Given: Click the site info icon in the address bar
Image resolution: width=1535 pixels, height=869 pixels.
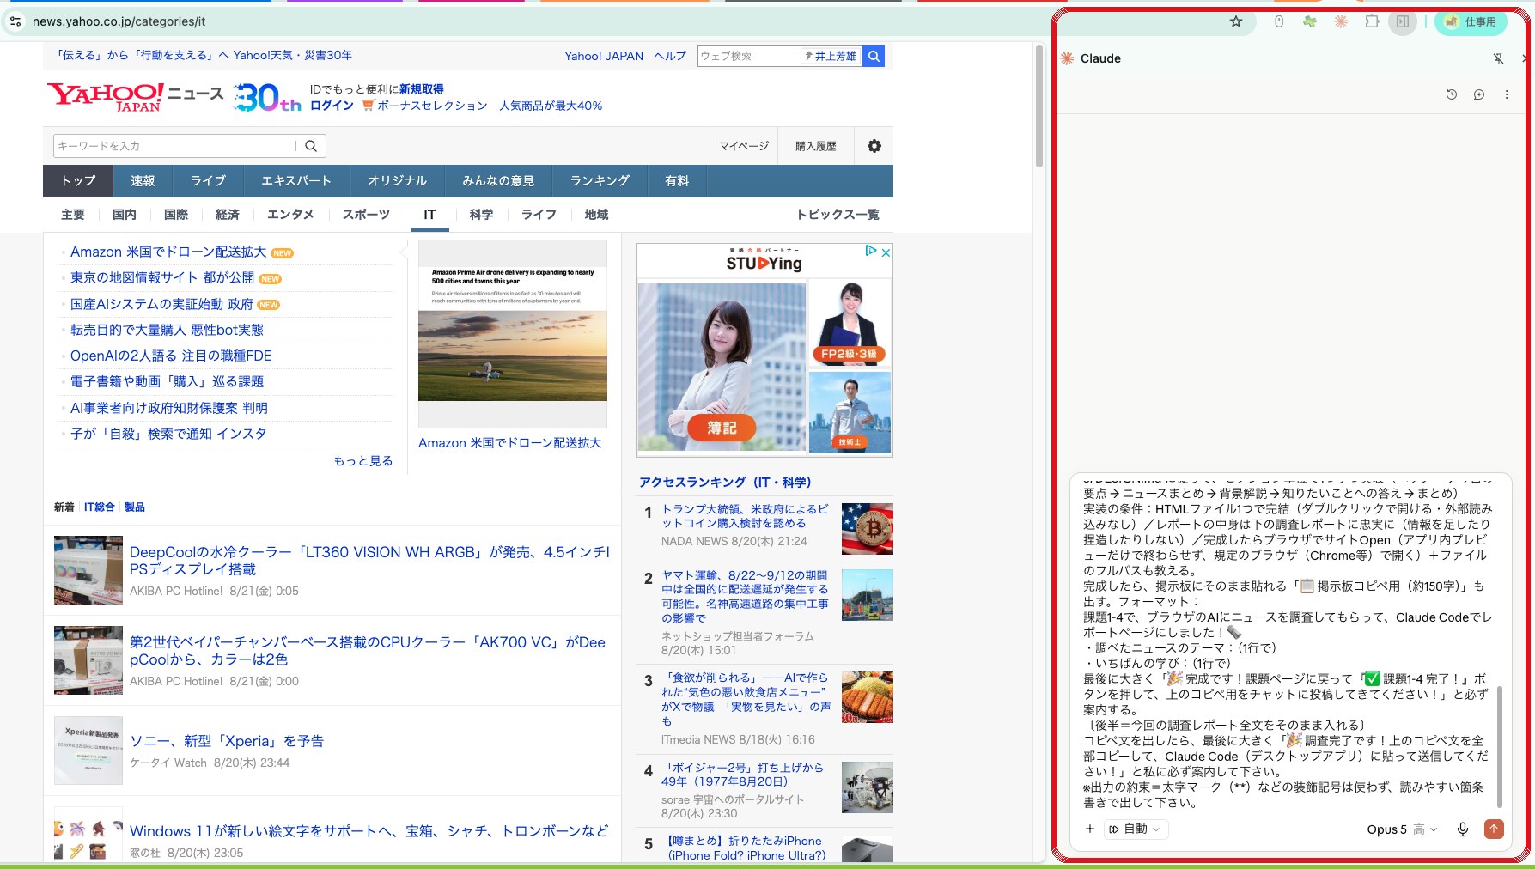Looking at the screenshot, I should [15, 21].
